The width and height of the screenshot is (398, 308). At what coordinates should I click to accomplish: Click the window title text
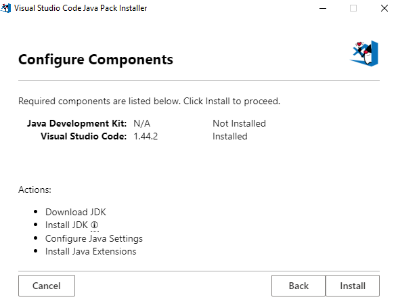tap(81, 8)
